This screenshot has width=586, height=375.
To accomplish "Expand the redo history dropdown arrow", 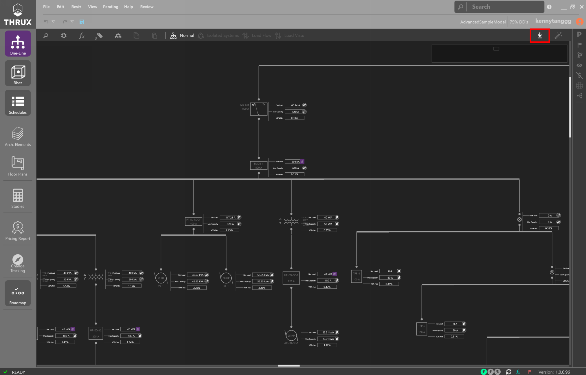I will (72, 22).
